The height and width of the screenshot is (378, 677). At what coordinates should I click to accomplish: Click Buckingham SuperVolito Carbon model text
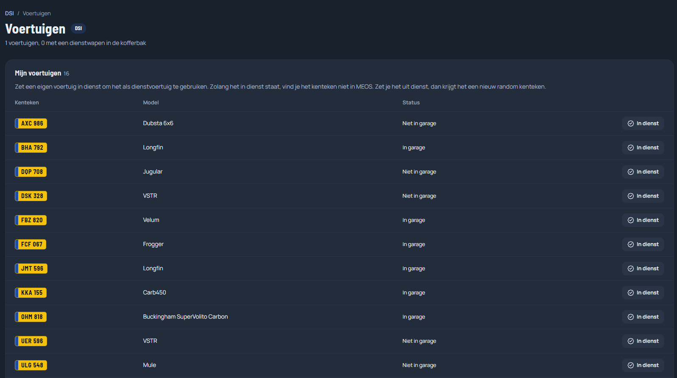coord(185,317)
